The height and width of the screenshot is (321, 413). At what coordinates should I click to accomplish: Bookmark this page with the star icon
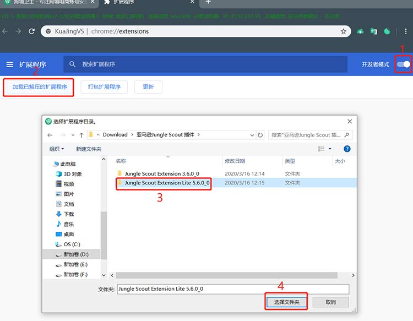[344, 31]
